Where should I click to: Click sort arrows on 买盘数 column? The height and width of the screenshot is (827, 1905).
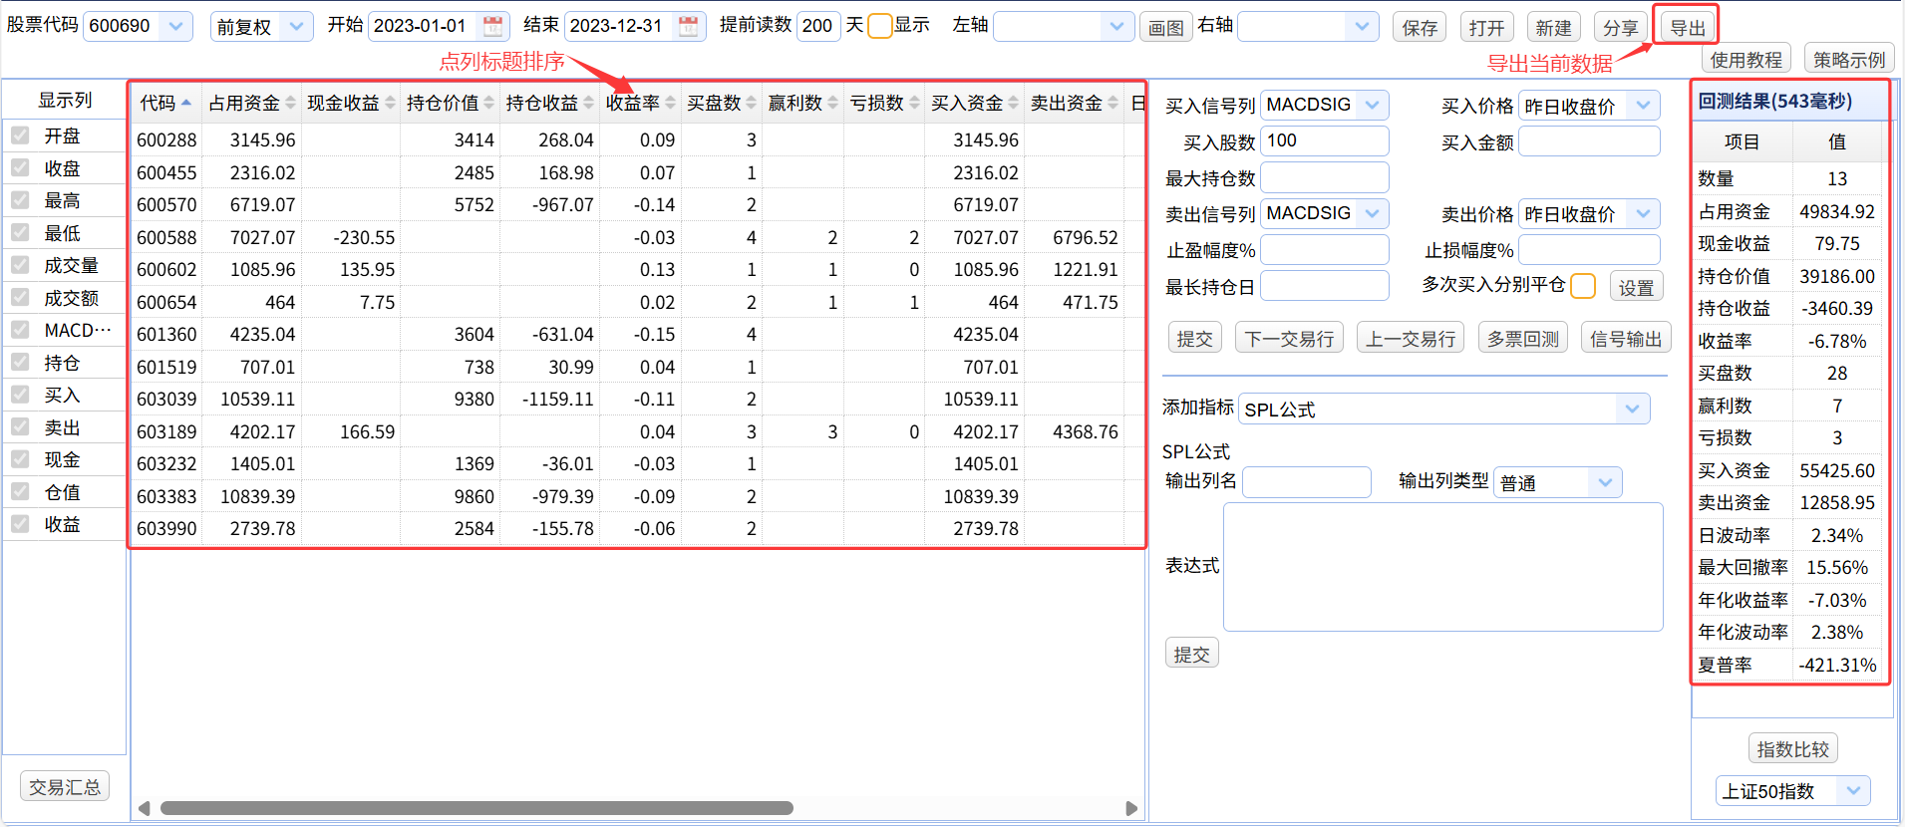tap(752, 103)
